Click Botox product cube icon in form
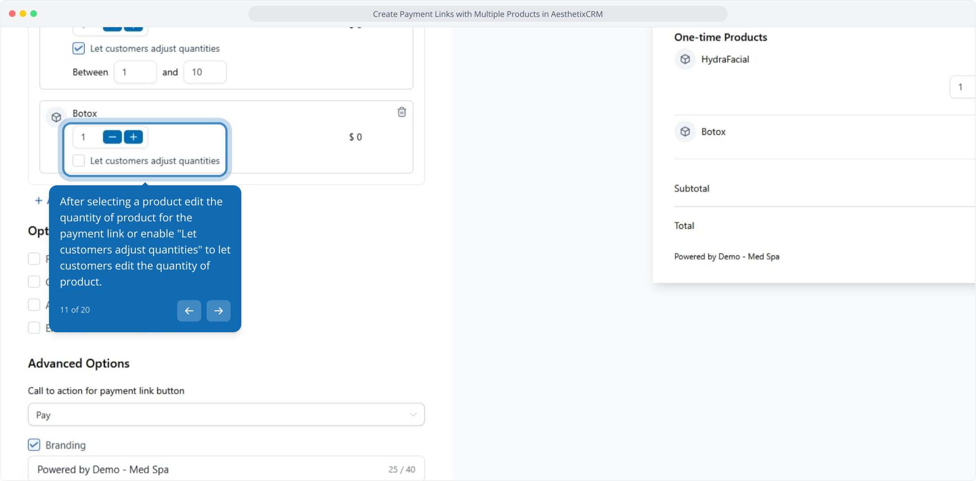This screenshot has height=481, width=976. point(56,117)
